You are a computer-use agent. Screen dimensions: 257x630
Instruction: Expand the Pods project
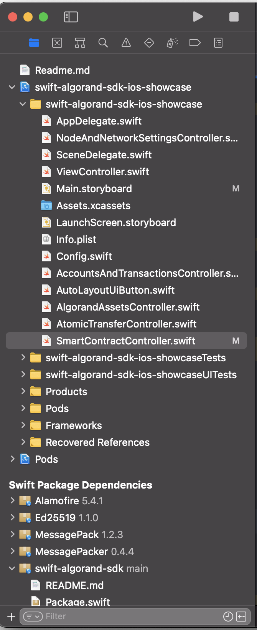12,459
